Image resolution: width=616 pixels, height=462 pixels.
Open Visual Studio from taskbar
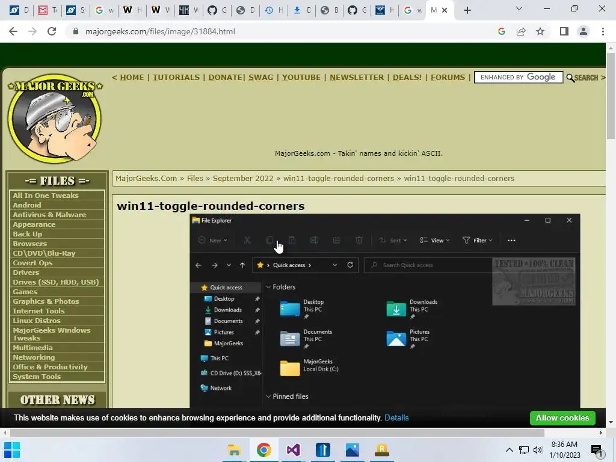(293, 450)
